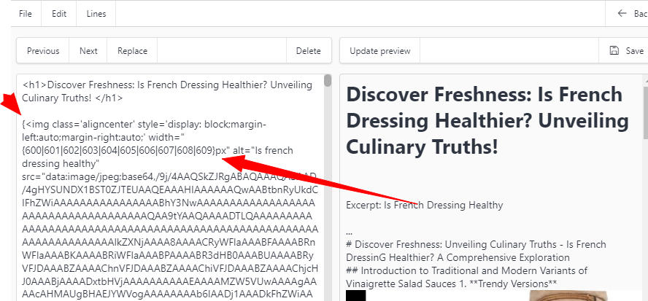Jump to the Next match
Image resolution: width=648 pixels, height=301 pixels.
[88, 51]
